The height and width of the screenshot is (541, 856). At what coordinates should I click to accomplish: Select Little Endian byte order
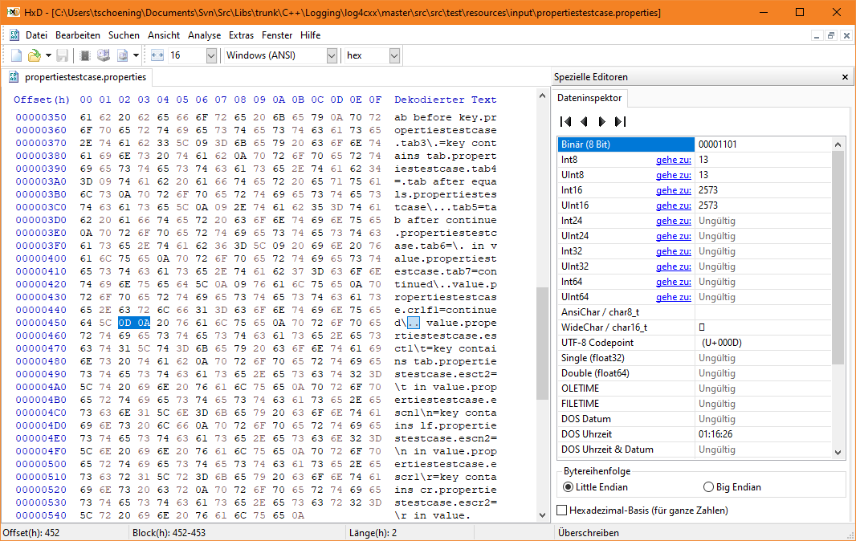595,487
